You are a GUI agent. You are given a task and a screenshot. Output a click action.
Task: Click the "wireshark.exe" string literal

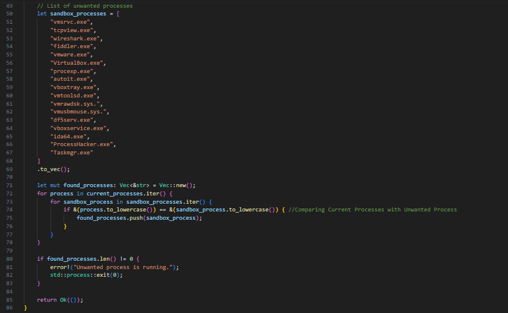(x=75, y=38)
